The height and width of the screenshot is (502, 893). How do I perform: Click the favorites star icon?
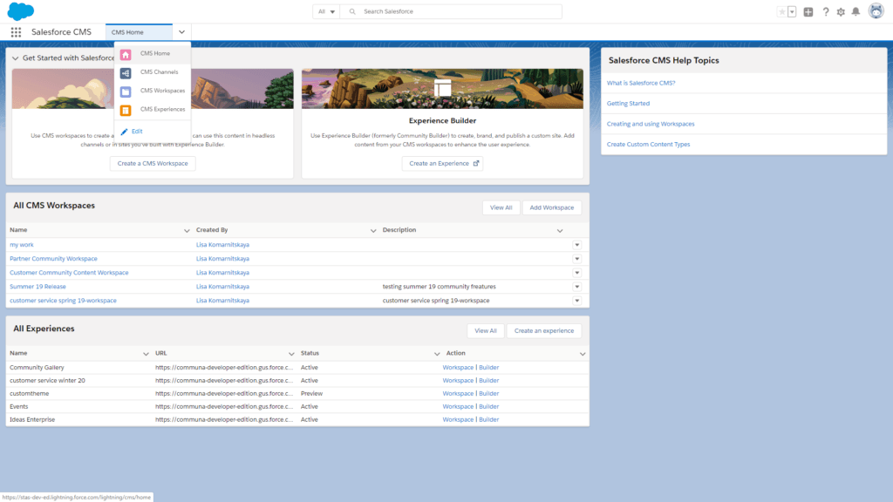pyautogui.click(x=782, y=11)
